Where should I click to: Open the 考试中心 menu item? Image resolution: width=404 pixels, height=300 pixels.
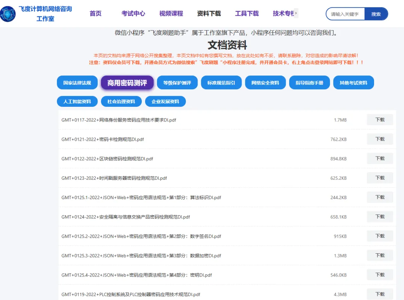tap(133, 13)
